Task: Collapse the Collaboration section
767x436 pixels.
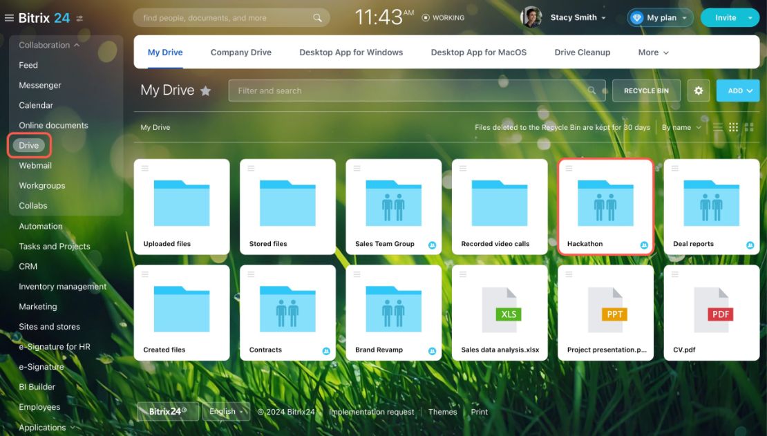Action: point(49,45)
